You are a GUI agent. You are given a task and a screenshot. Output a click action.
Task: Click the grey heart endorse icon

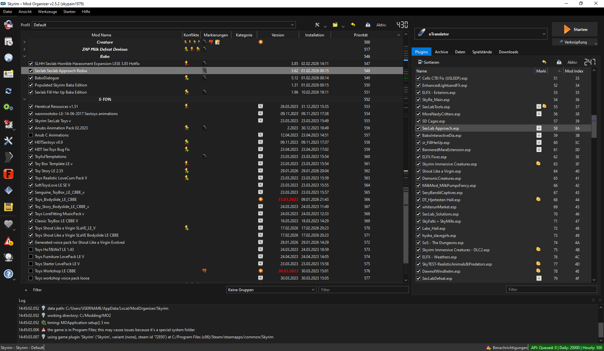[8, 224]
